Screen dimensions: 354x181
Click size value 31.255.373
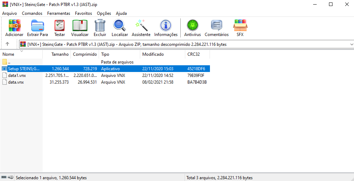(59, 82)
